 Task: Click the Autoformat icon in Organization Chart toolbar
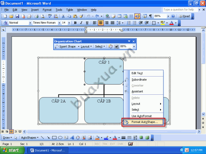pyautogui.click(x=110, y=46)
